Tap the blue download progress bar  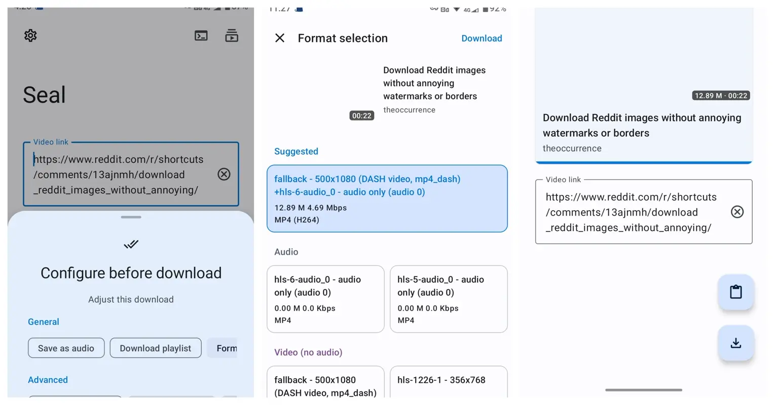point(643,163)
